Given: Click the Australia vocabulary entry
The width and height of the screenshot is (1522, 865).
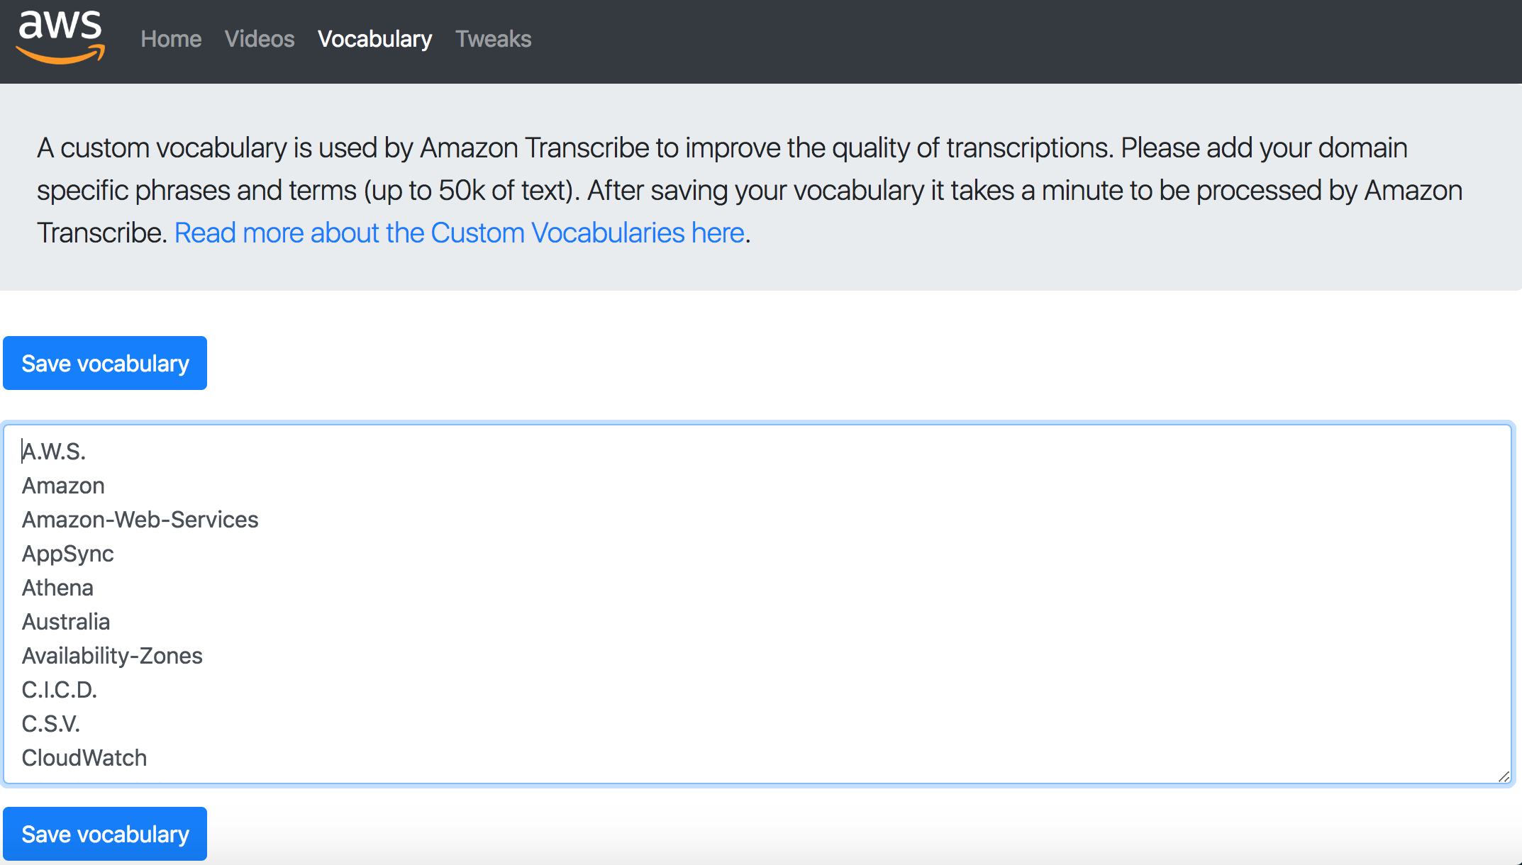Looking at the screenshot, I should pos(66,622).
